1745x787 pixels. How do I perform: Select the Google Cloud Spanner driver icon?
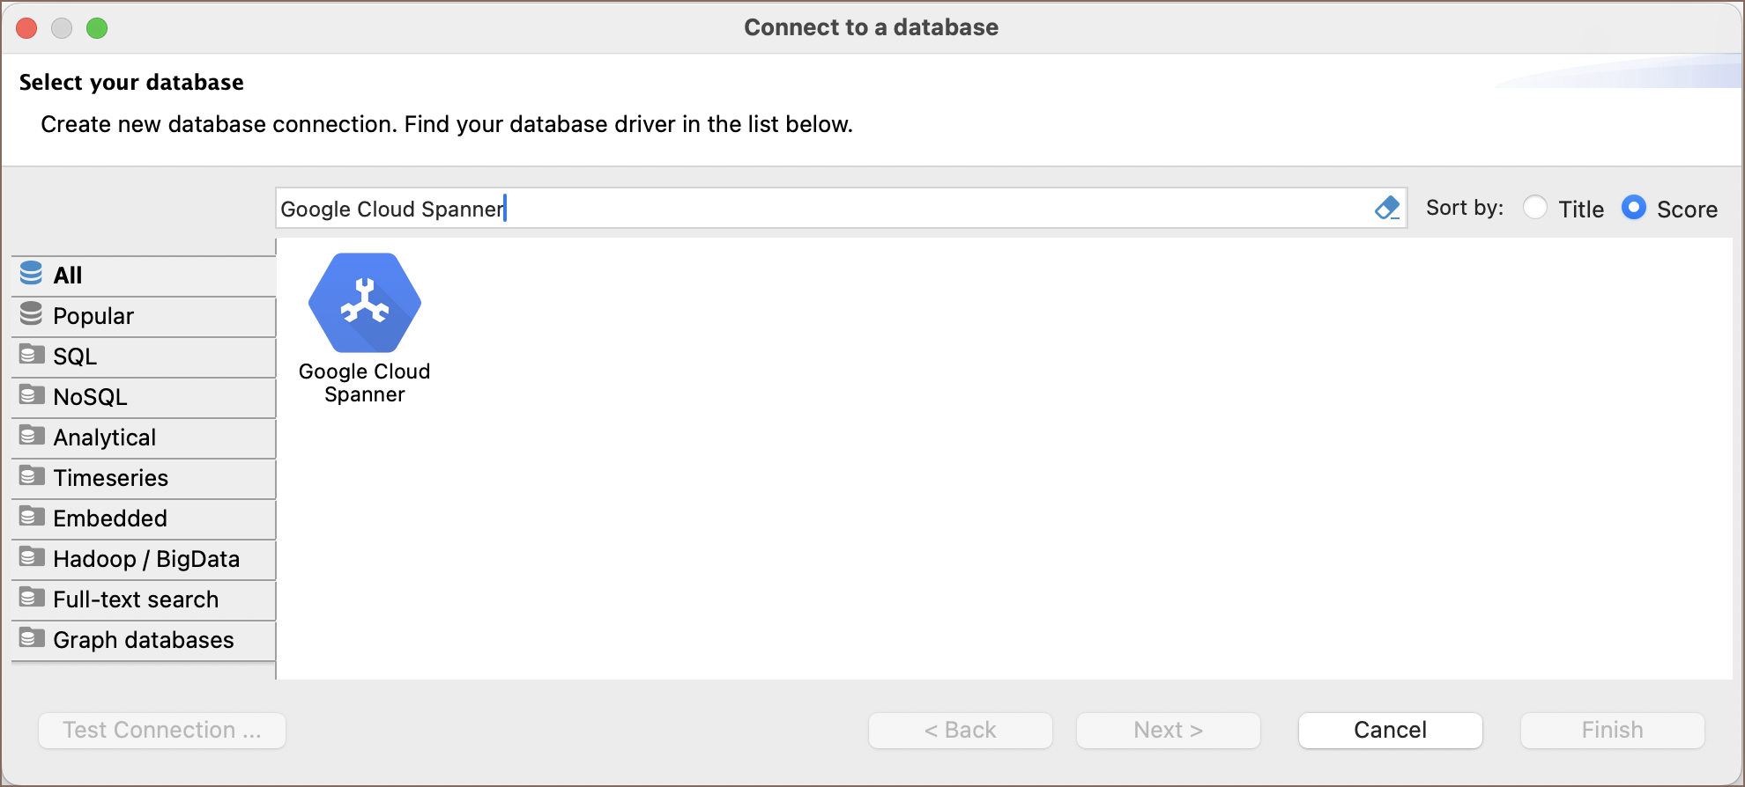coord(364,304)
